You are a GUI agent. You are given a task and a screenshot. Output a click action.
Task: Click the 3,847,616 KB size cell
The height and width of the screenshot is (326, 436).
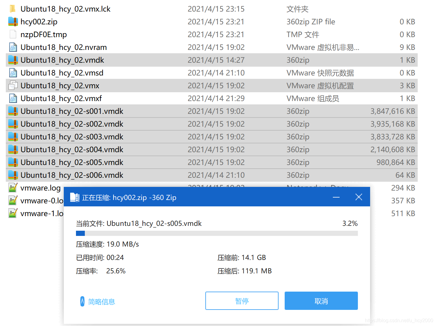[393, 111]
